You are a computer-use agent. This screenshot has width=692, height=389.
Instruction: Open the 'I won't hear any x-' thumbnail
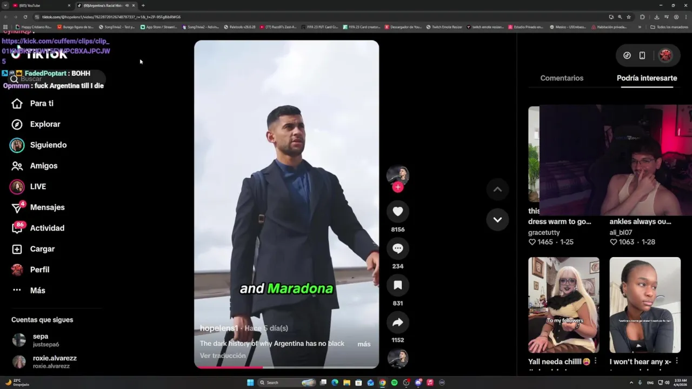pyautogui.click(x=645, y=305)
